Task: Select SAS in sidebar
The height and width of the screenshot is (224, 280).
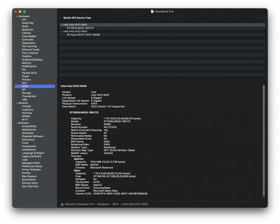Action: point(24,83)
